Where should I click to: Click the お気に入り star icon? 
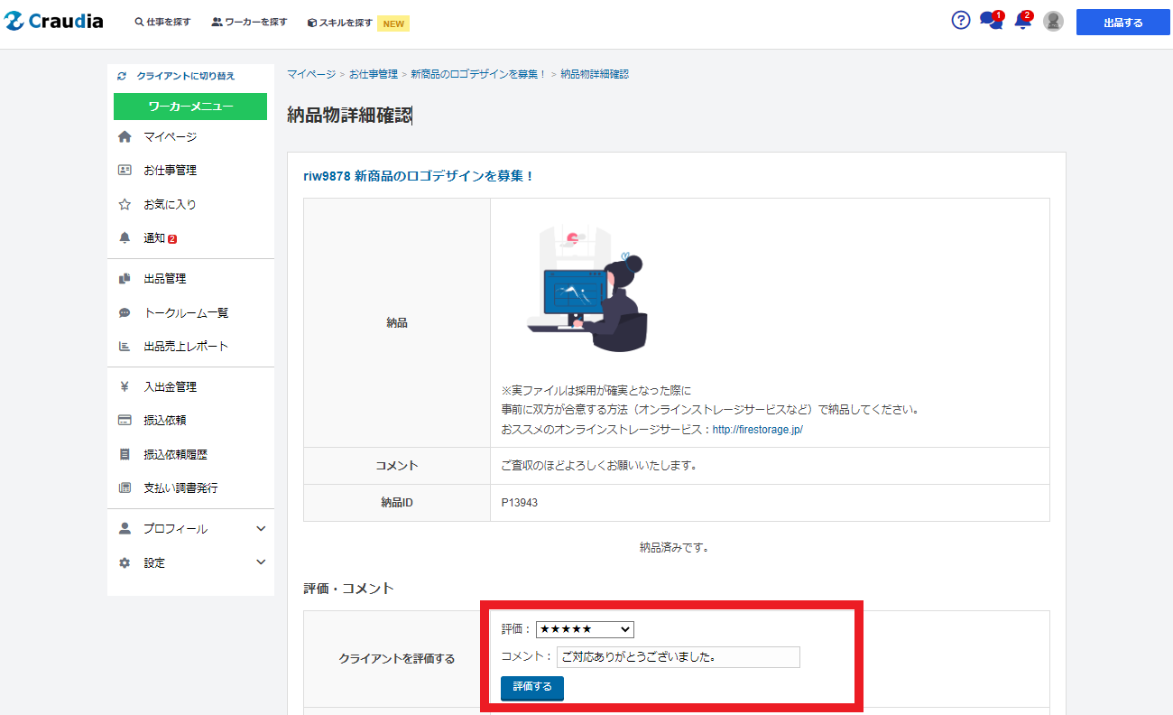click(x=125, y=205)
